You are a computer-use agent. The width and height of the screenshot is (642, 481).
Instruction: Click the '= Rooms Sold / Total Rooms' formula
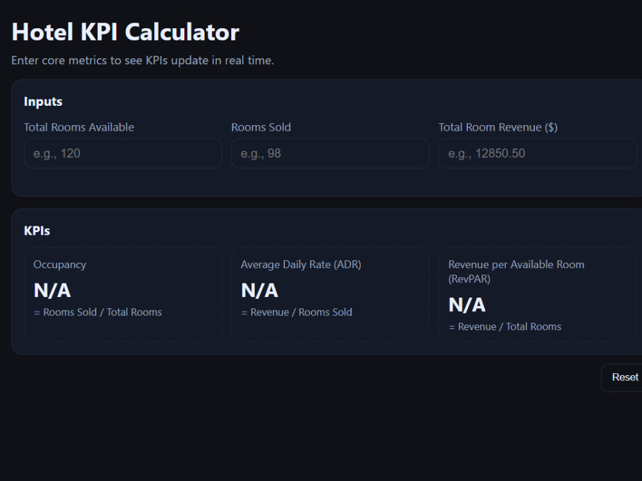coord(98,312)
